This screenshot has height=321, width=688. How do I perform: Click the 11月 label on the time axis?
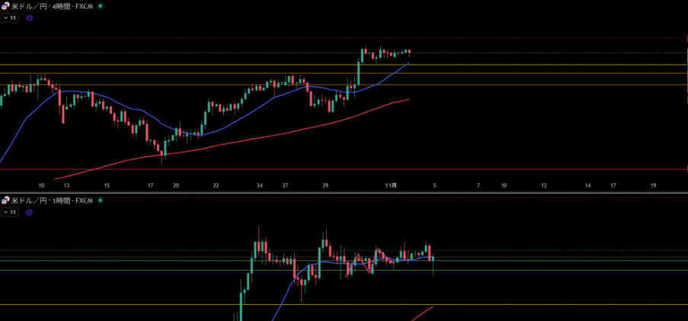(391, 185)
